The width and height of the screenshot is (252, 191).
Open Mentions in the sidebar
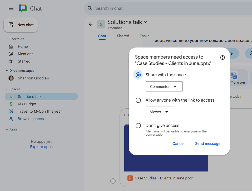[26, 54]
